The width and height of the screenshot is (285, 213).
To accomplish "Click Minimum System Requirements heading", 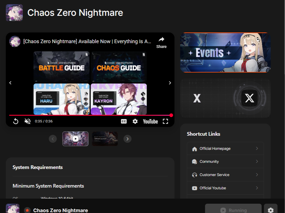I will coord(48,186).
